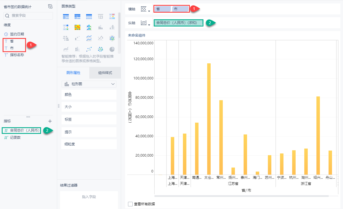343x209 pixels.
Task: Select the heat map chart type
Action: 77,27
